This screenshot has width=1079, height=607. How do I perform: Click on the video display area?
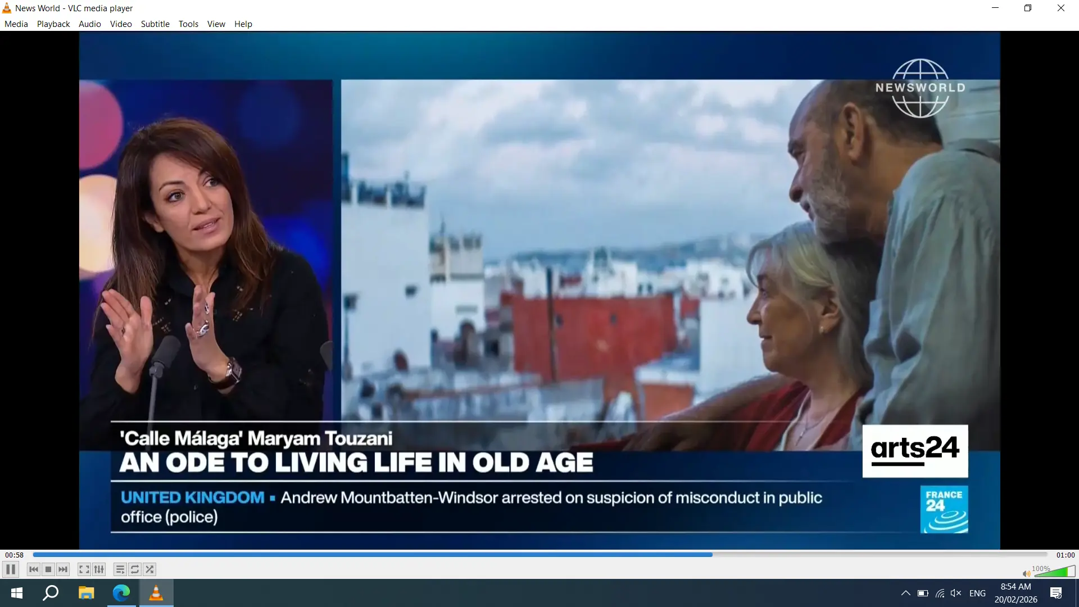(539, 290)
